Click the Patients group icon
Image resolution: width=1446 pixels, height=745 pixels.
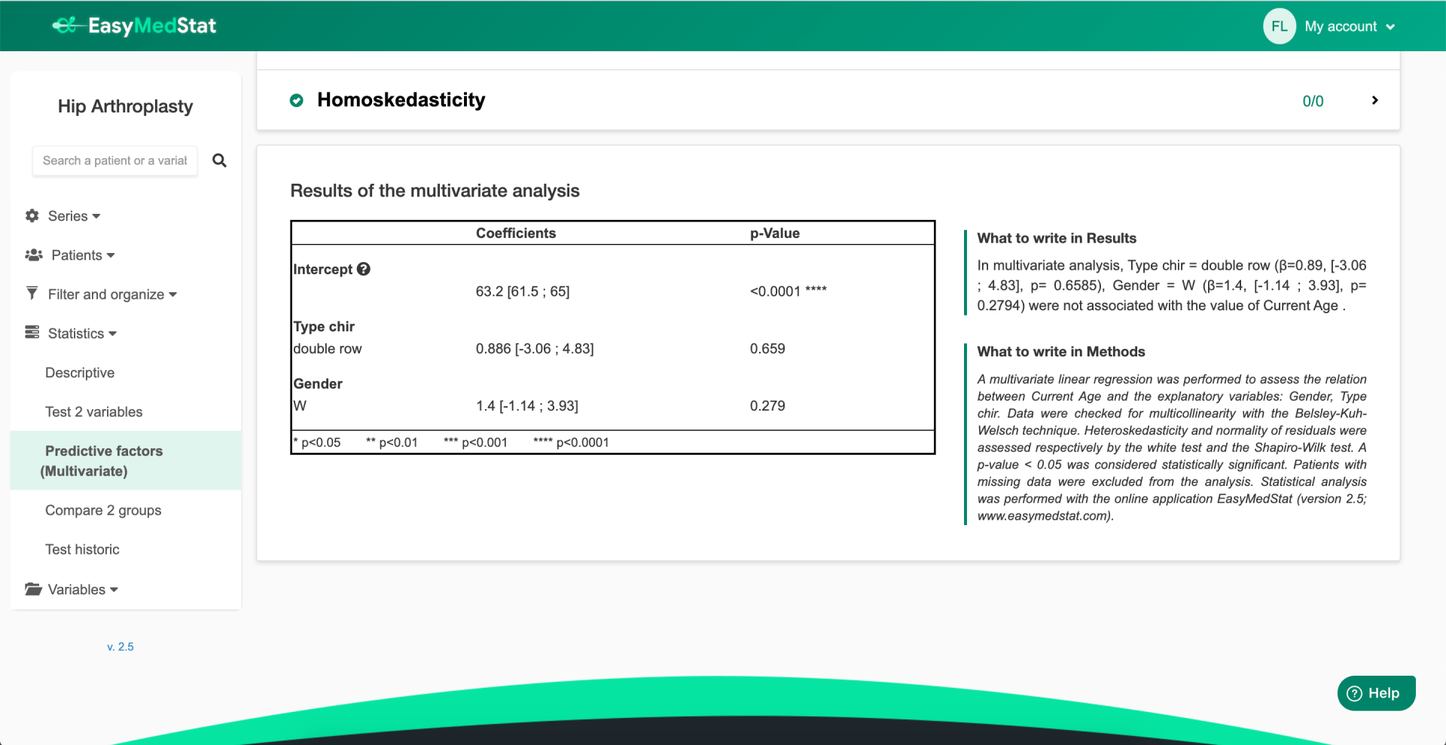(34, 255)
